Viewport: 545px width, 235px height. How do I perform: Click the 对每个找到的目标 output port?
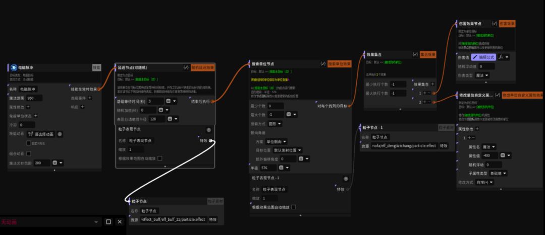349,106
